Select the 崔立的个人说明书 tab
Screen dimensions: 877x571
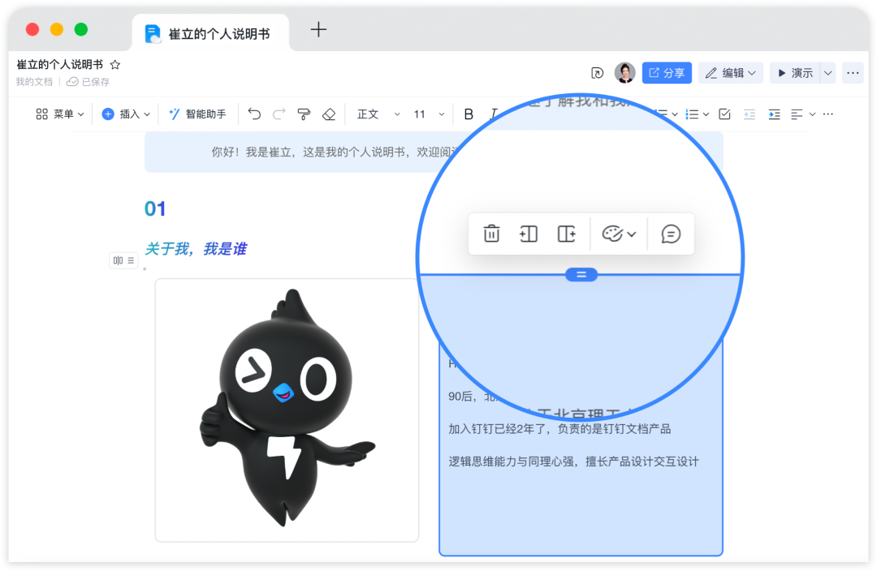pyautogui.click(x=210, y=33)
